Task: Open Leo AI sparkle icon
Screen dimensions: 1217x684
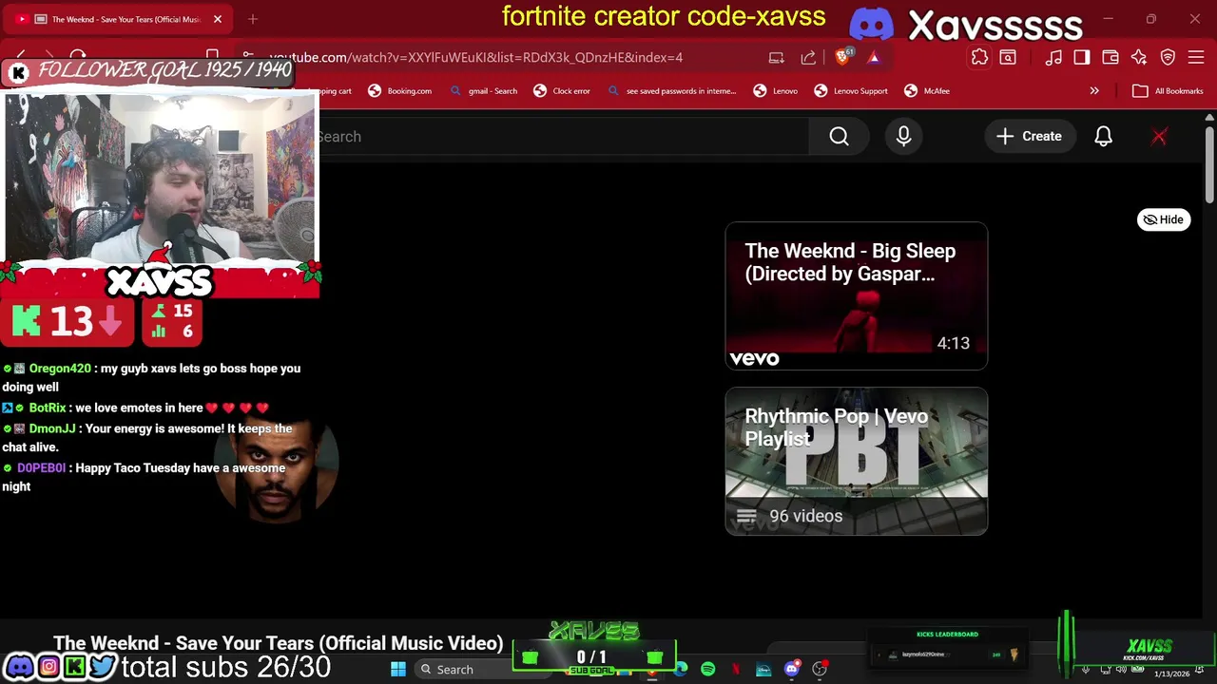Action: point(1139,57)
